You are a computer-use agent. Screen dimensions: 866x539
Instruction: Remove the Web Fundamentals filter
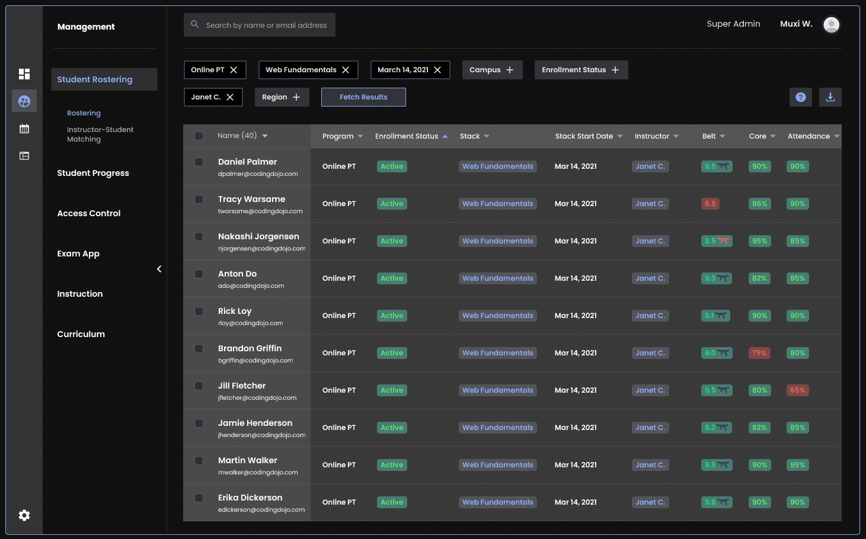click(346, 70)
